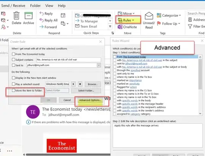Click the info icon in the message bar
The height and width of the screenshot is (156, 205).
coord(28,122)
